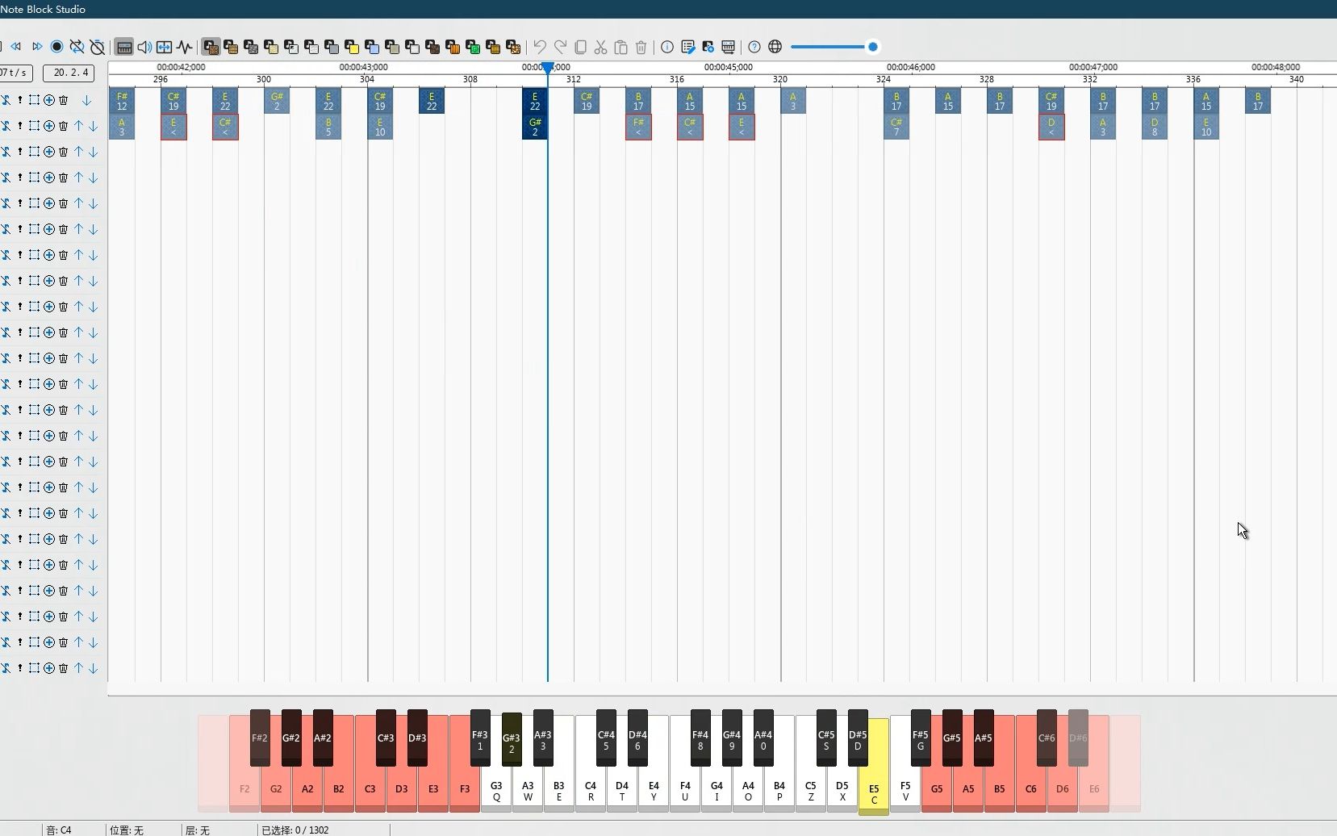The height and width of the screenshot is (836, 1337).
Task: Play the G3 white piano key
Action: pyautogui.click(x=496, y=791)
